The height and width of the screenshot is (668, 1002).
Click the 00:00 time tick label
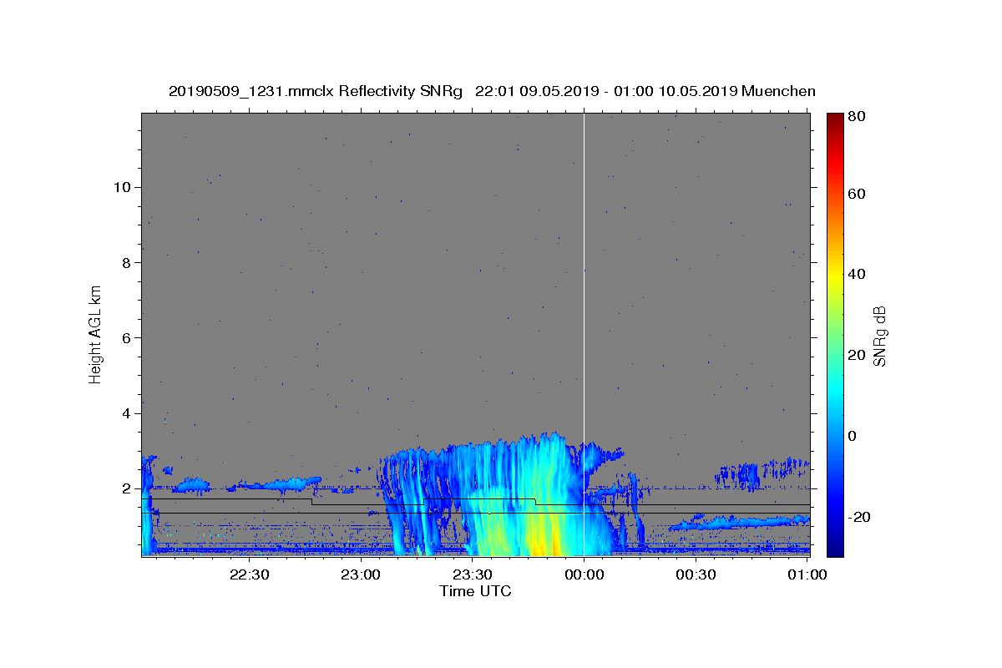[584, 575]
